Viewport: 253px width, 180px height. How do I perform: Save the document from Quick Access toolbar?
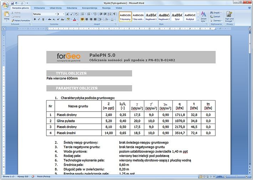point(12,3)
